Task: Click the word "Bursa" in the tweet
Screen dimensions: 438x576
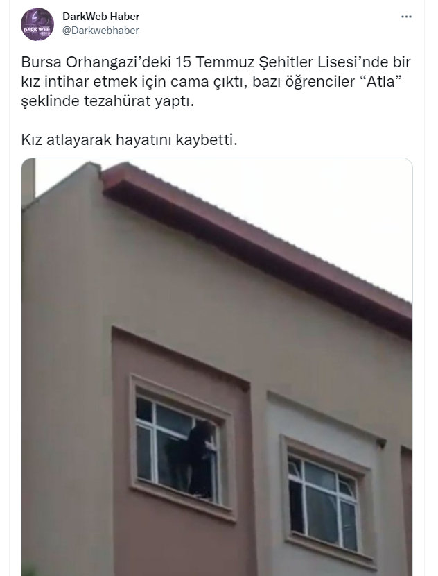Action: [x=41, y=62]
